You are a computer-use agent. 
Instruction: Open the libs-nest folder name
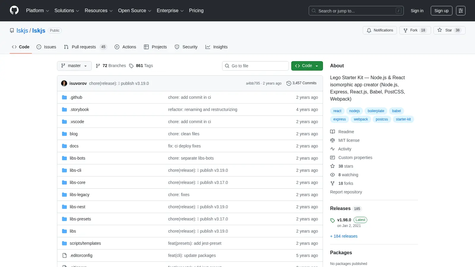[x=77, y=207]
